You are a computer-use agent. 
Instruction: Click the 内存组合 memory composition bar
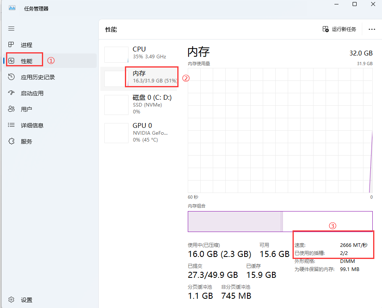point(280,222)
